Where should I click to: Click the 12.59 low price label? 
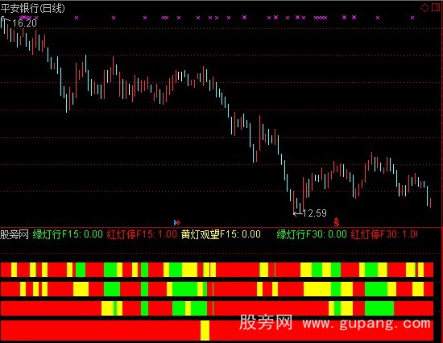point(314,213)
